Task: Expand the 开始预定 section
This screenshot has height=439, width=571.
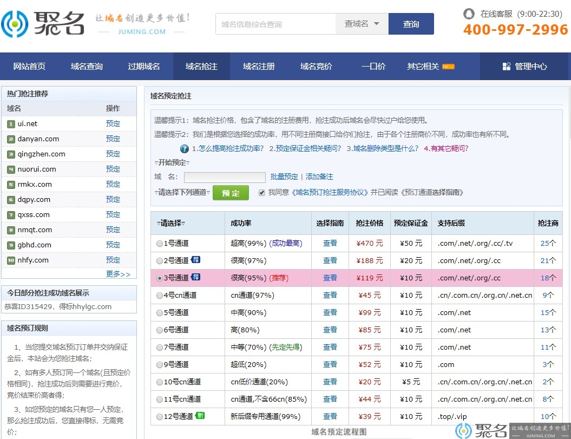Action: point(172,162)
